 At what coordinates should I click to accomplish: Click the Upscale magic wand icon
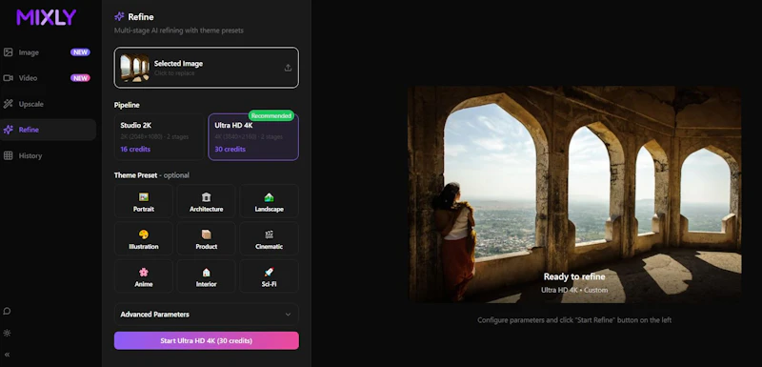click(x=9, y=104)
